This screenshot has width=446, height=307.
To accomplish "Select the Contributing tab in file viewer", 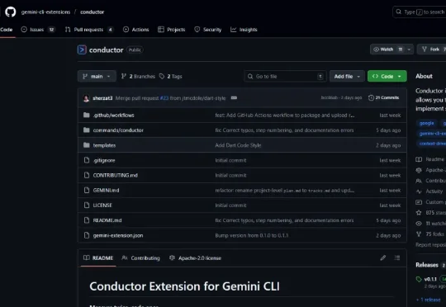I will coord(140,257).
